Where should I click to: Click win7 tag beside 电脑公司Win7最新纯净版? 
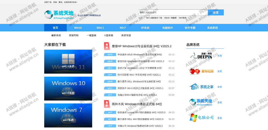click(110, 95)
